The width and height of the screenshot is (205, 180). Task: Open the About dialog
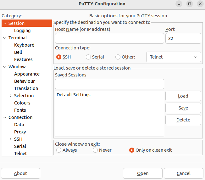point(20,173)
